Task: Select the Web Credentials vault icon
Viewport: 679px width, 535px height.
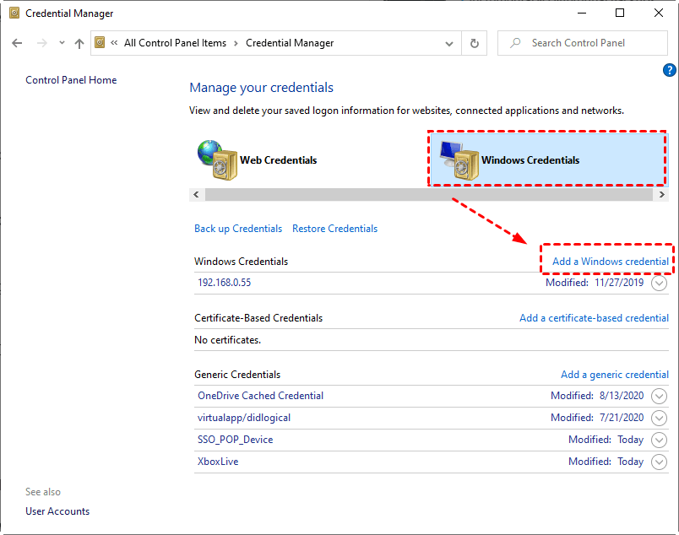Action: [217, 157]
